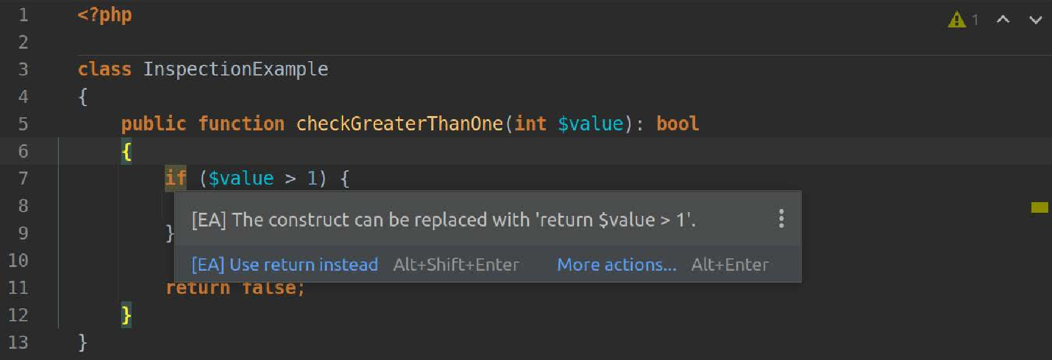The height and width of the screenshot is (360, 1052).
Task: Click the $value parameter in function signature
Action: pyautogui.click(x=590, y=124)
